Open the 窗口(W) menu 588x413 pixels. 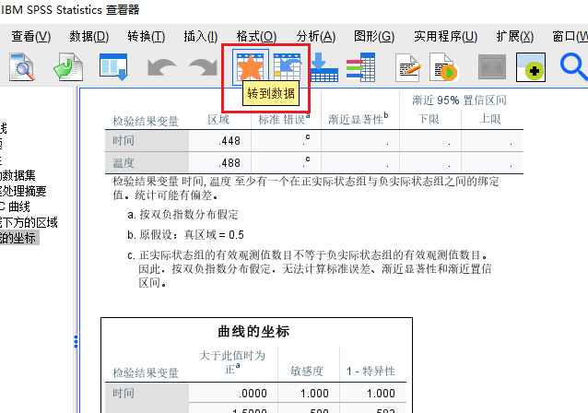[x=570, y=36]
